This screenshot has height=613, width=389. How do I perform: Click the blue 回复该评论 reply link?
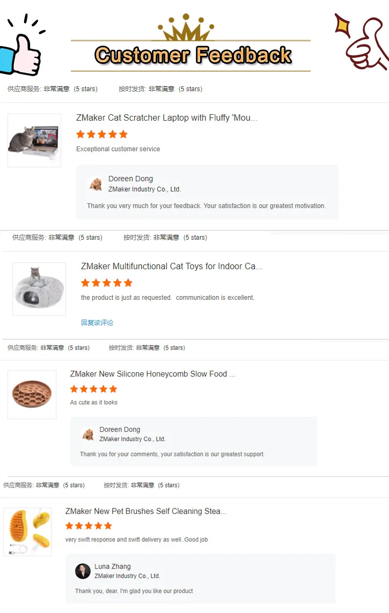pyautogui.click(x=97, y=323)
